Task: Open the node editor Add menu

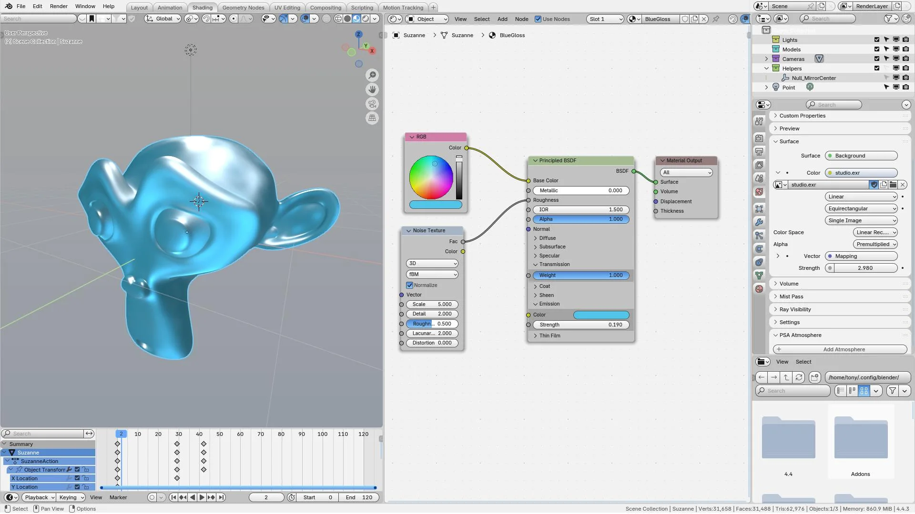Action: [502, 19]
